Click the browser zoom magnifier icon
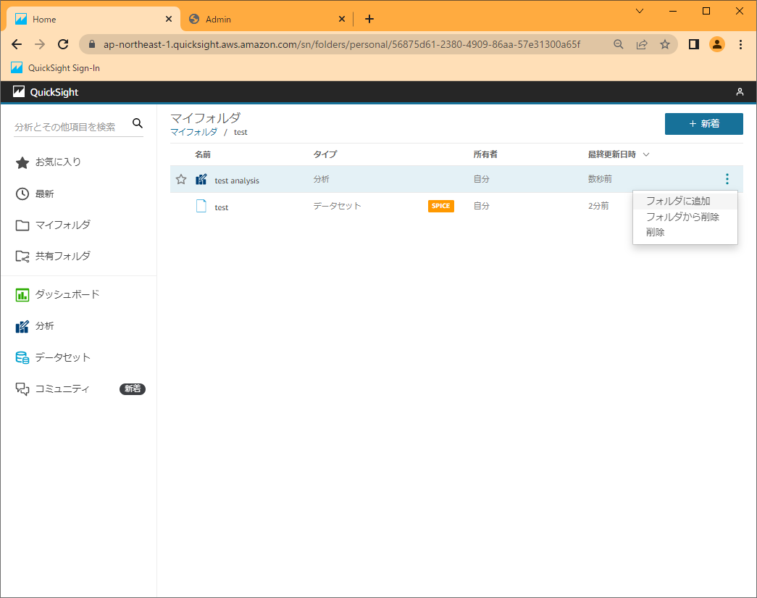 click(619, 44)
